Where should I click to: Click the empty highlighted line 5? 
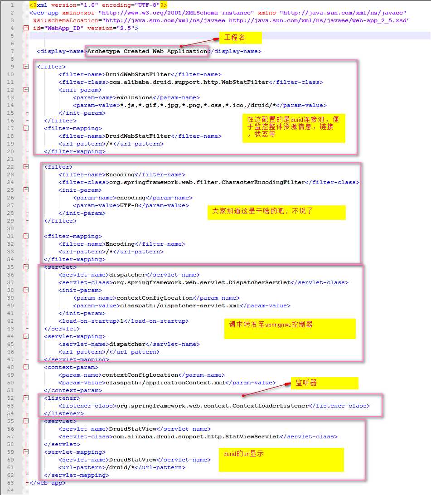coord(230,36)
